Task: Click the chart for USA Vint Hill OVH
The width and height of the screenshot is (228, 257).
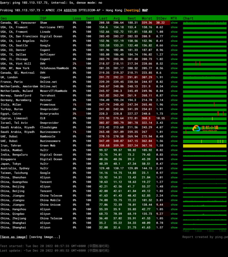Action: tap(205, 64)
